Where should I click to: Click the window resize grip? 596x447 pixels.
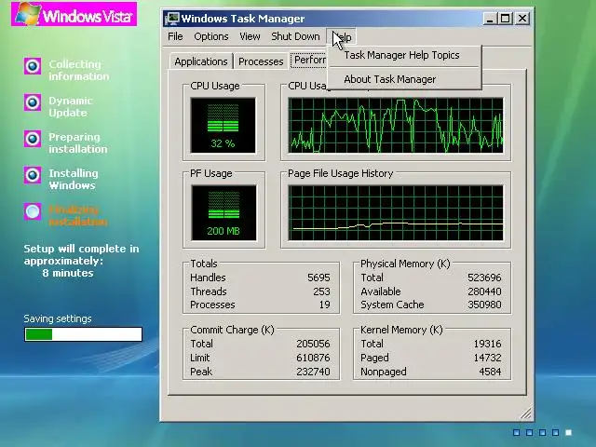point(525,413)
